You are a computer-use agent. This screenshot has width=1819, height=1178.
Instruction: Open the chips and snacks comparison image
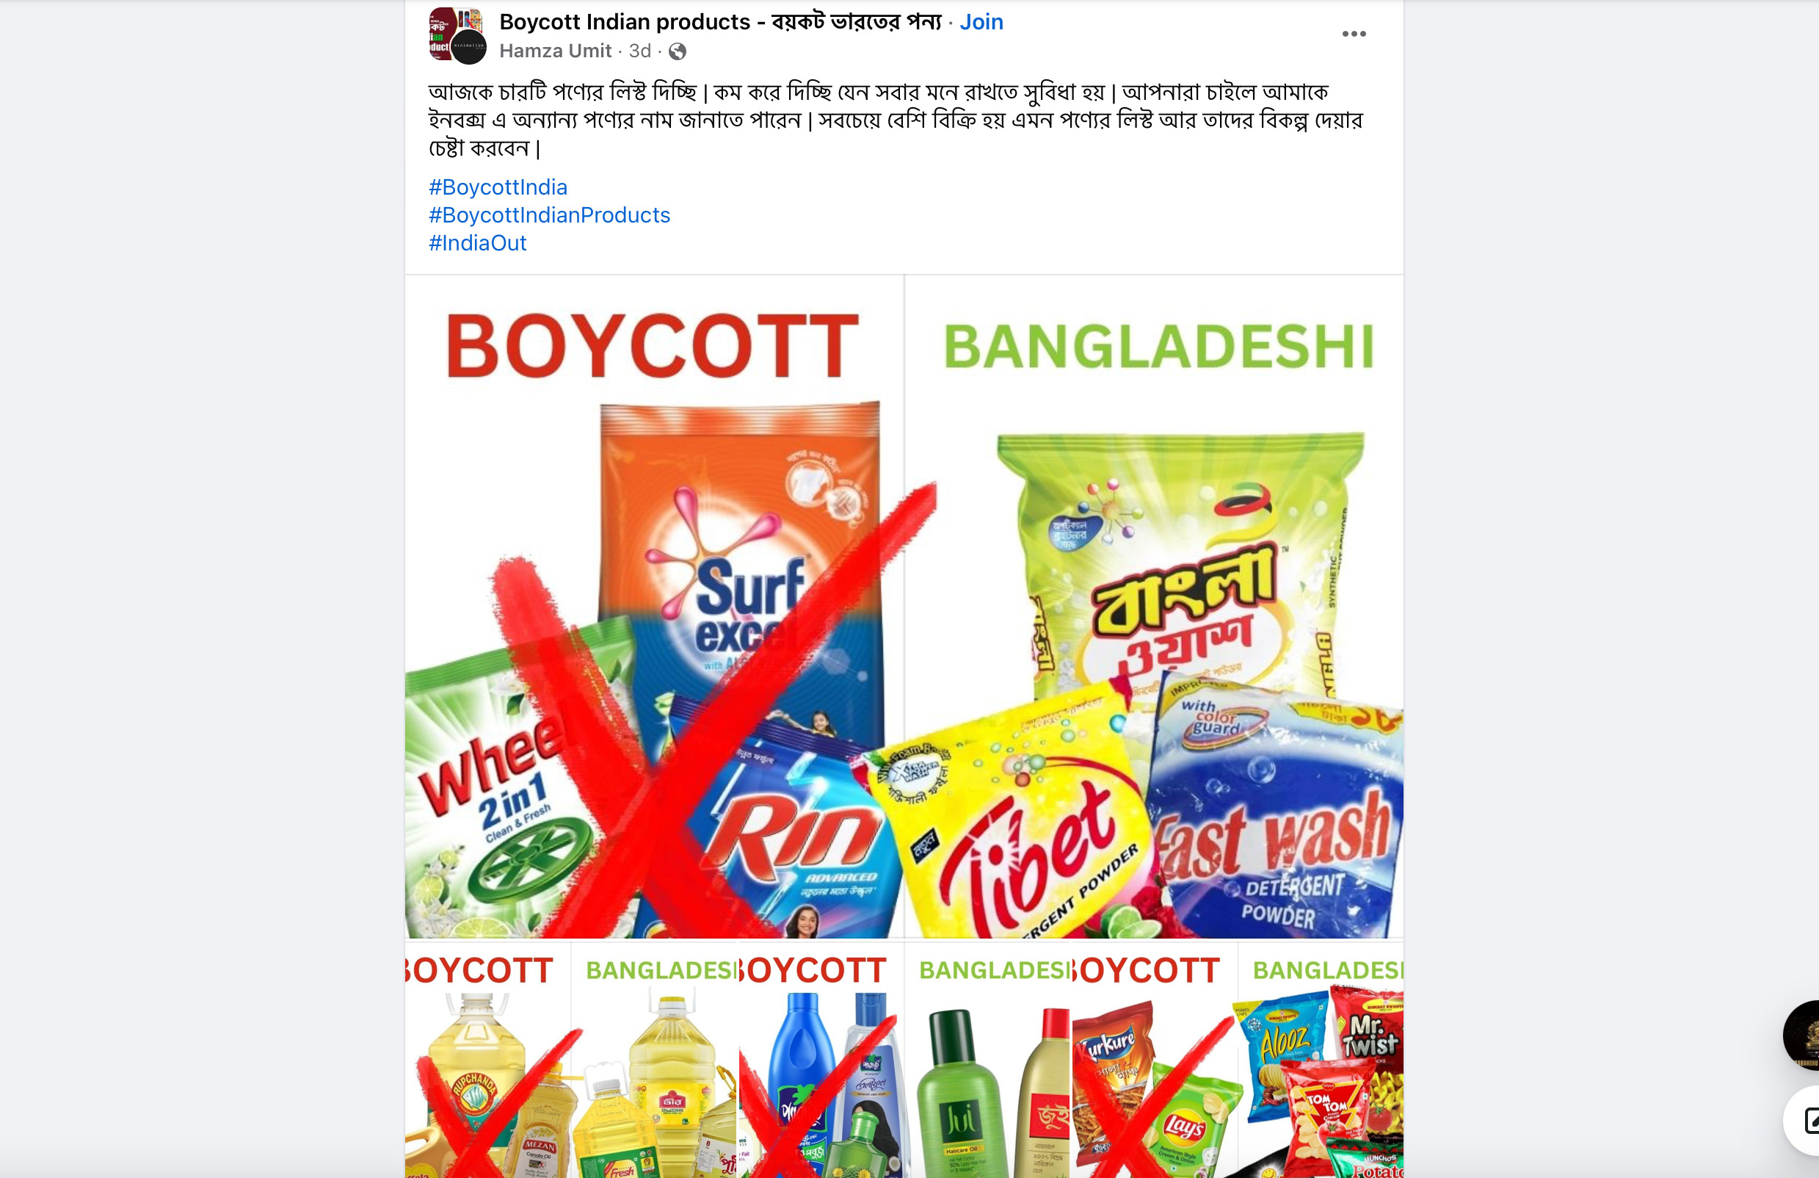coord(1238,1060)
